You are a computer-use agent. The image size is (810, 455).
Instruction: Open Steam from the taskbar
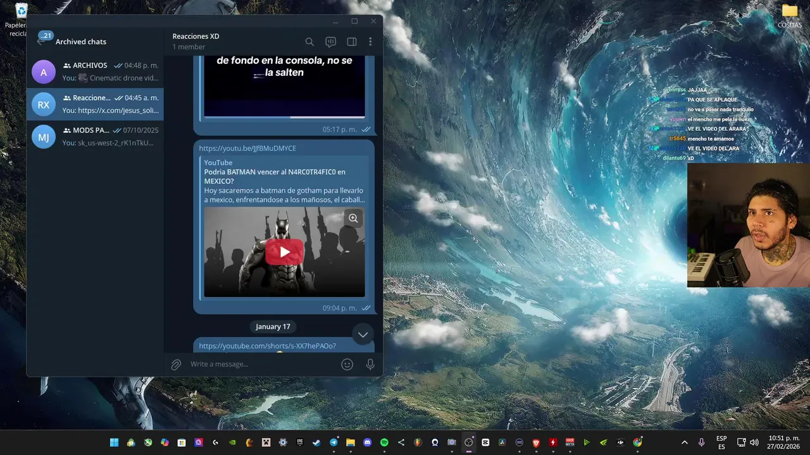coord(316,442)
